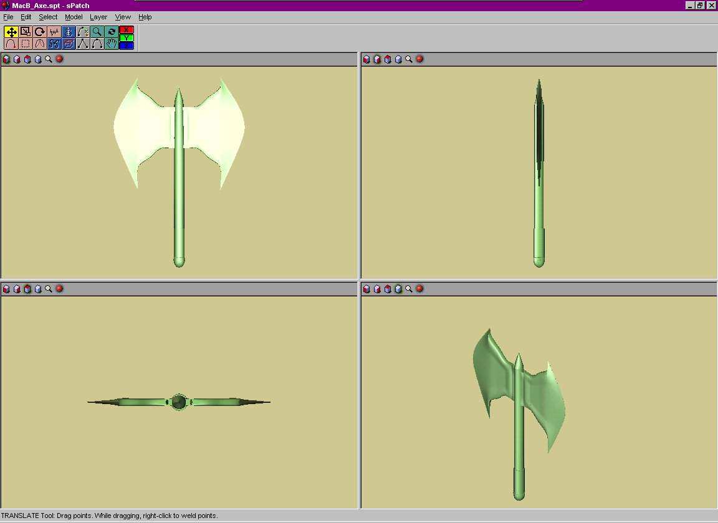Select the dashed lasso selection tool
This screenshot has height=523, width=718.
(x=40, y=44)
